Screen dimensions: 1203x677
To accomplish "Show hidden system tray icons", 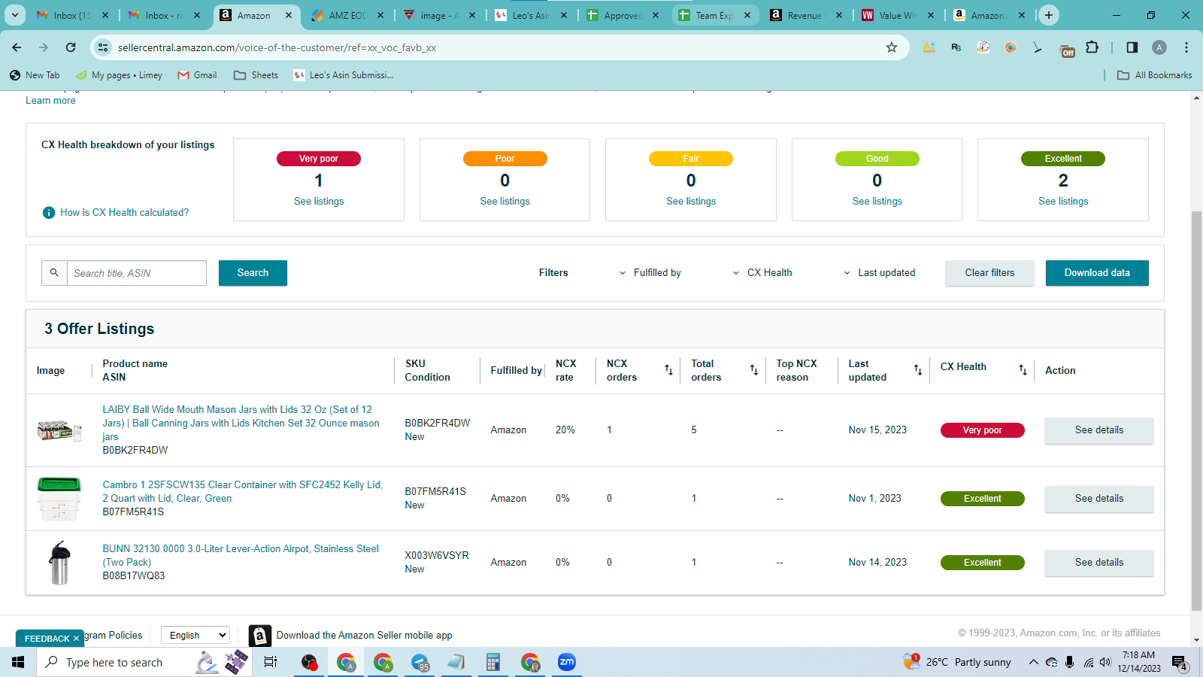I will click(x=1034, y=663).
